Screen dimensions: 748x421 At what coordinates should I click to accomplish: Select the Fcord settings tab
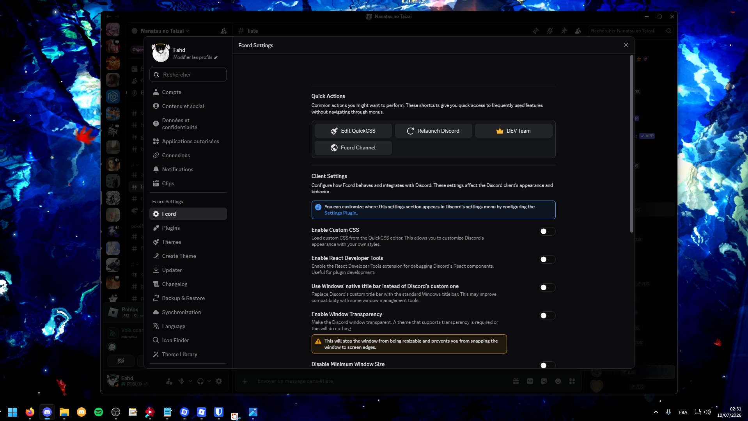pos(188,214)
